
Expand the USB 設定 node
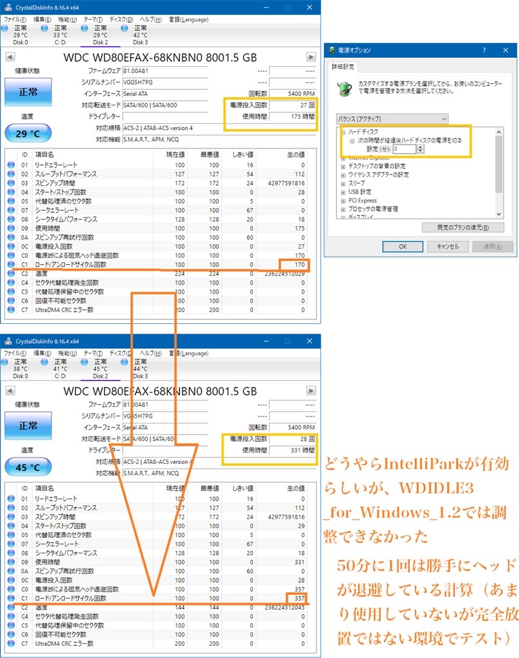[x=343, y=192]
